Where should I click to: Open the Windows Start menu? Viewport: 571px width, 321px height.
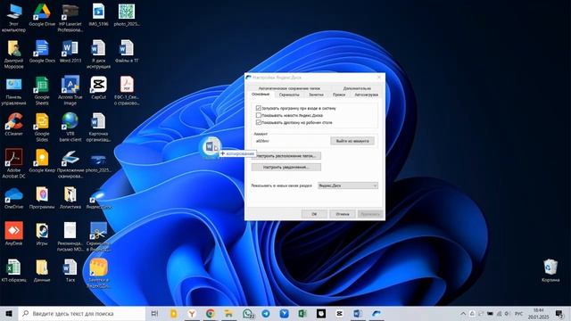[x=9, y=313]
